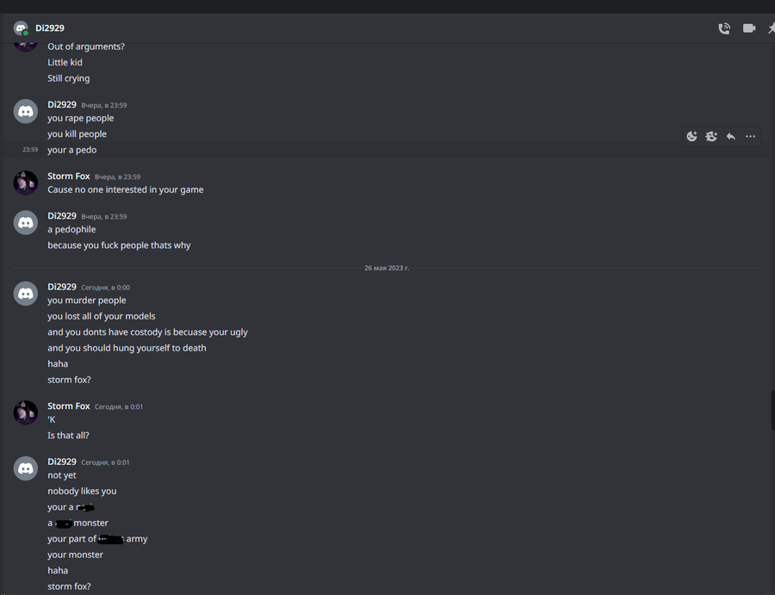Click the Storm Fox username at Сегодня, в 0:01
This screenshot has height=595, width=775.
coord(69,406)
